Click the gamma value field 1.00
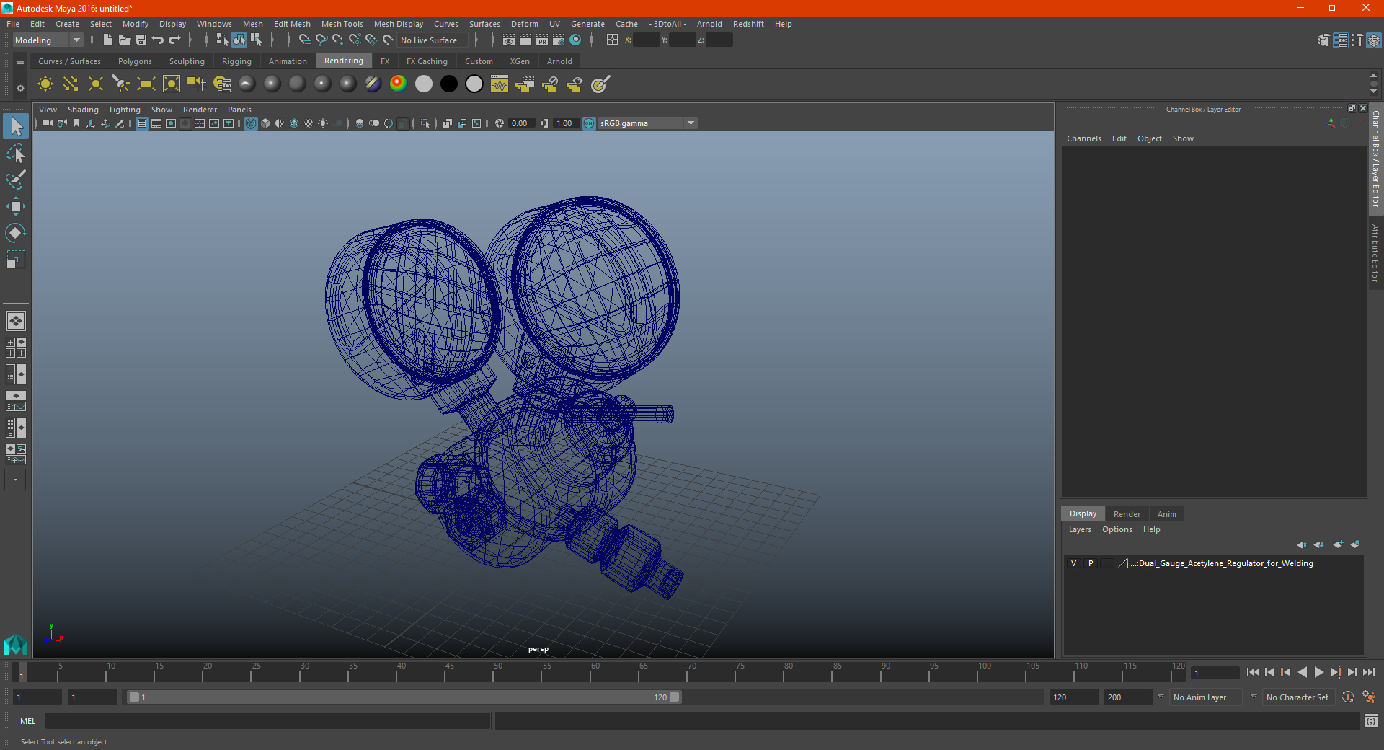 [x=565, y=123]
